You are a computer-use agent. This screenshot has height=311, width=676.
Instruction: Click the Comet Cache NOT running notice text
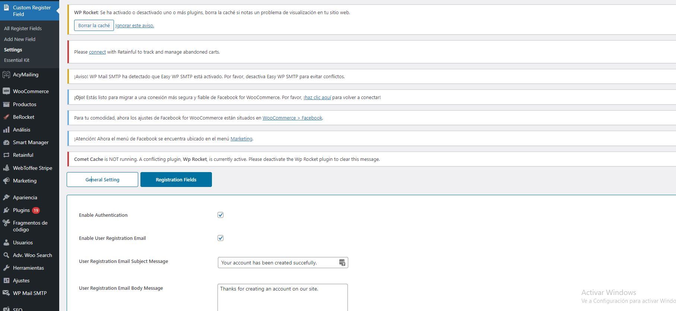pos(227,159)
